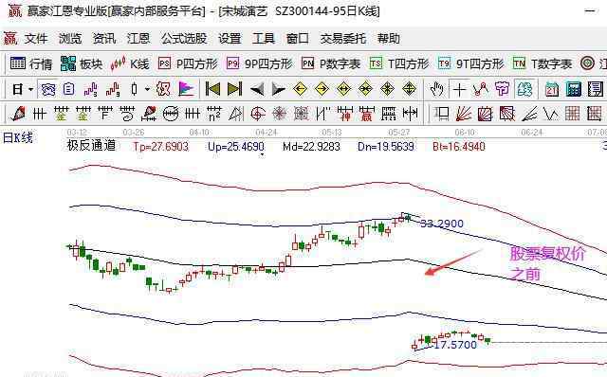607x377 pixels.
Task: Click the plain grid pattern icon
Action: click(572, 114)
